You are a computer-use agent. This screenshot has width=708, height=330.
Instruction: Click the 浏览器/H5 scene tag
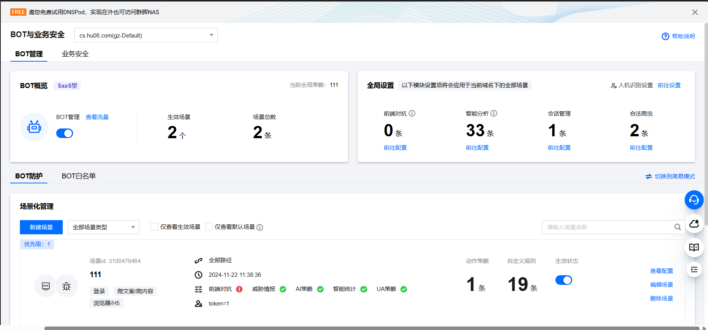pos(107,303)
